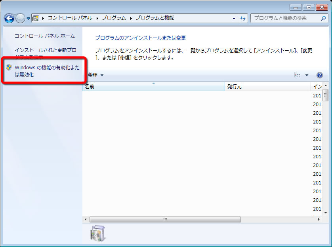Click the Control Panel icon in address bar
This screenshot has height=247, width=332.
(x=36, y=18)
